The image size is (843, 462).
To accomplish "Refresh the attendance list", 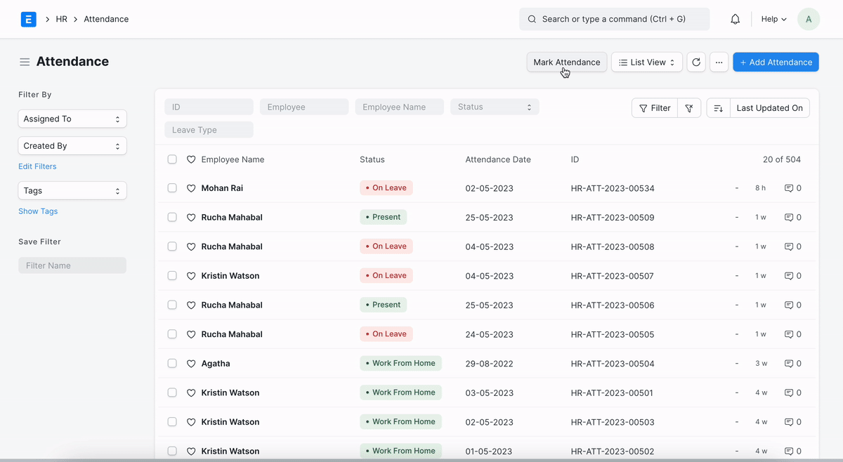I will coord(695,62).
